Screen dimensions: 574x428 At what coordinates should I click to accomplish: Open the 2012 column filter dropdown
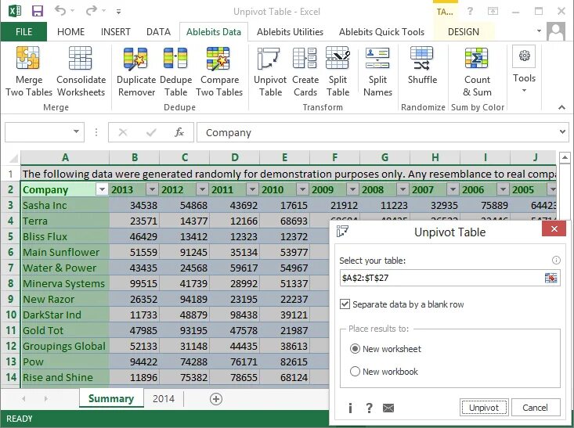pos(202,189)
